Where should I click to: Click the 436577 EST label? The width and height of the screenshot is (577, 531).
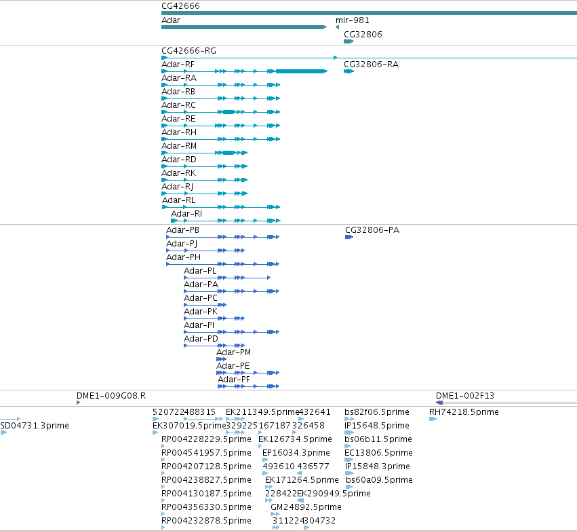313,467
